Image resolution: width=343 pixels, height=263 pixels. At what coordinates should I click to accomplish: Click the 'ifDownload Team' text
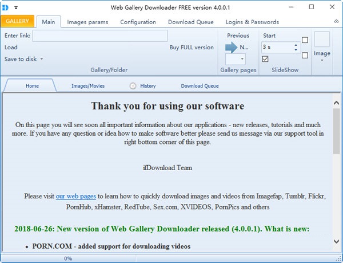coord(167,168)
